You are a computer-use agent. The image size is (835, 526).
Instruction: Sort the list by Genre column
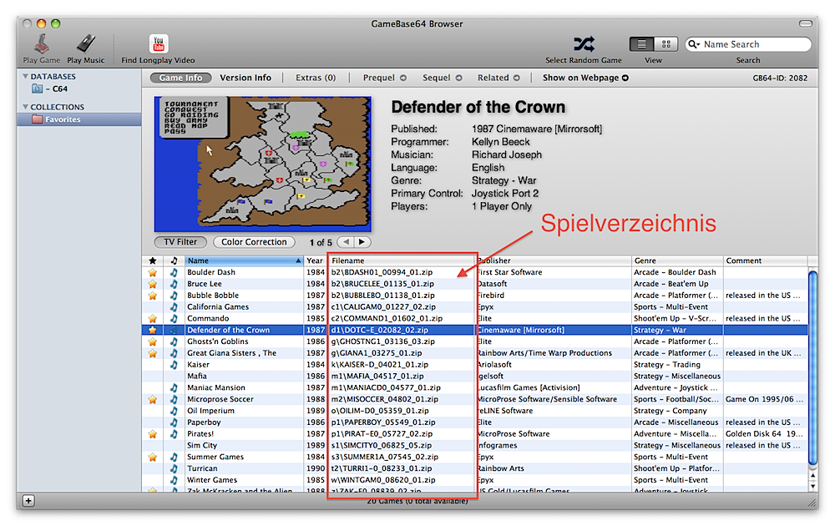[677, 260]
